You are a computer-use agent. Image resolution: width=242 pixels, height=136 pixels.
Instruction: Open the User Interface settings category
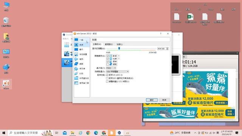[82, 83]
